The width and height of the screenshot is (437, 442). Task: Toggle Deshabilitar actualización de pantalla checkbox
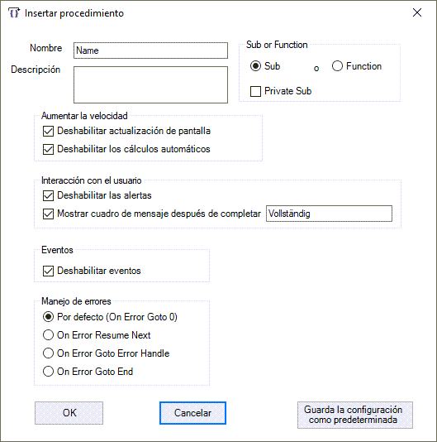[x=48, y=132]
